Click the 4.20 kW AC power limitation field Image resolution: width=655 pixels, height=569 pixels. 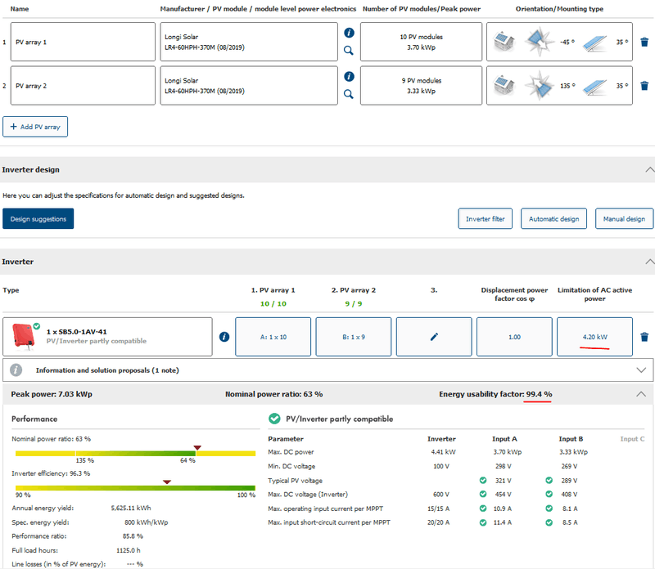click(594, 336)
